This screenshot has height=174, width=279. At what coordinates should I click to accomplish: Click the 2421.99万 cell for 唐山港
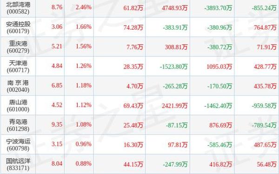[174, 106]
